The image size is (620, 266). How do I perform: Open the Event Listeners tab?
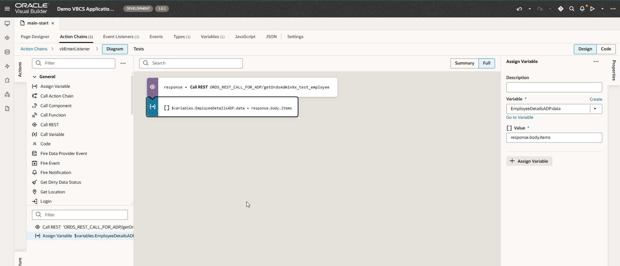121,37
